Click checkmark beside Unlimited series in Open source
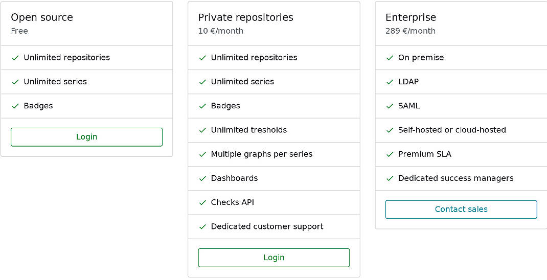 click(x=15, y=82)
